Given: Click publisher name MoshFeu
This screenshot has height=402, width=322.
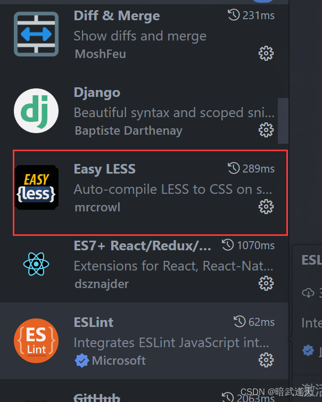Looking at the screenshot, I should click(x=100, y=54).
